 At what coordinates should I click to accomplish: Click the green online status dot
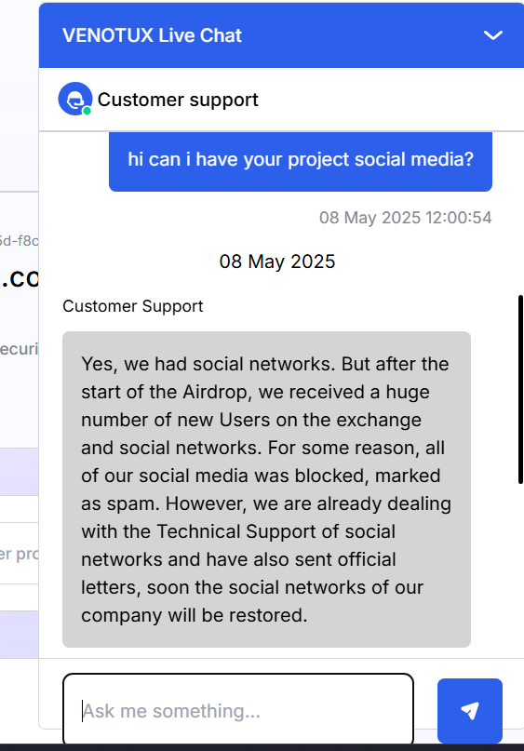(x=87, y=111)
